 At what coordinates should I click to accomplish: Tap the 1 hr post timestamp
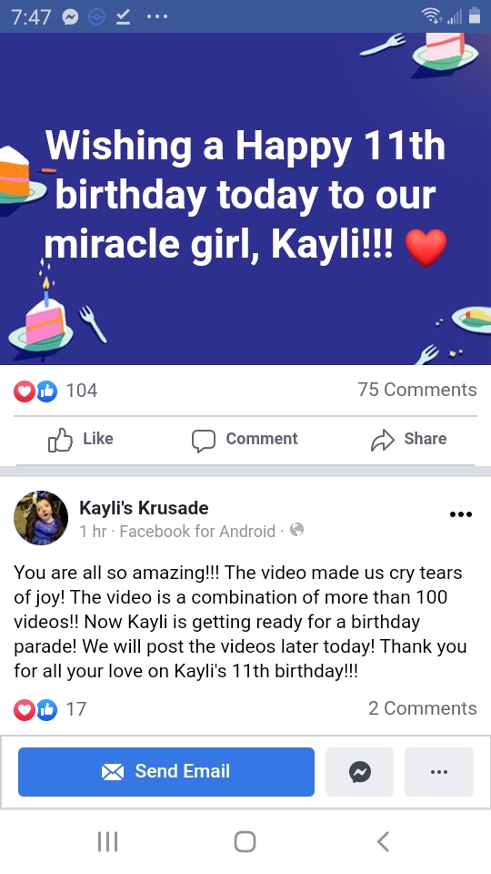93,531
